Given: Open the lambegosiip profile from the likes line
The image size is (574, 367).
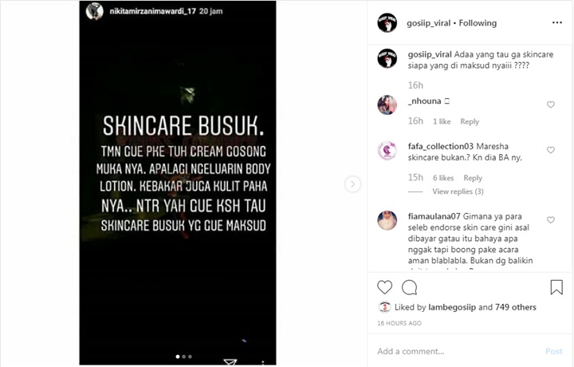Looking at the screenshot, I should (453, 307).
